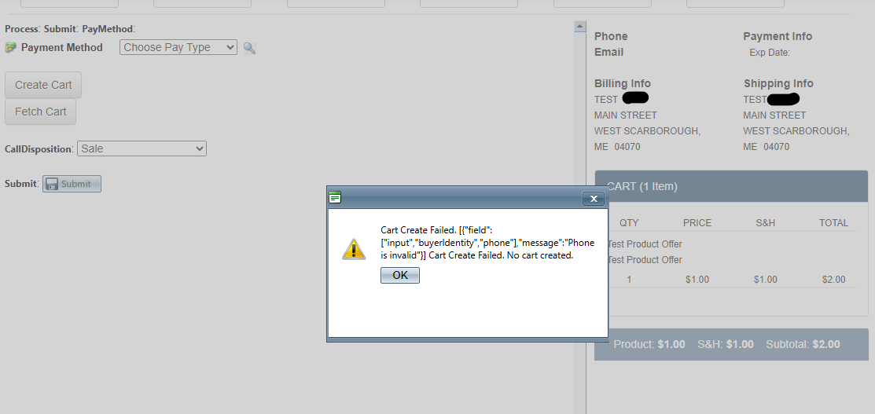
Task: Open the Choose Pay Type dropdown
Action: 178,47
